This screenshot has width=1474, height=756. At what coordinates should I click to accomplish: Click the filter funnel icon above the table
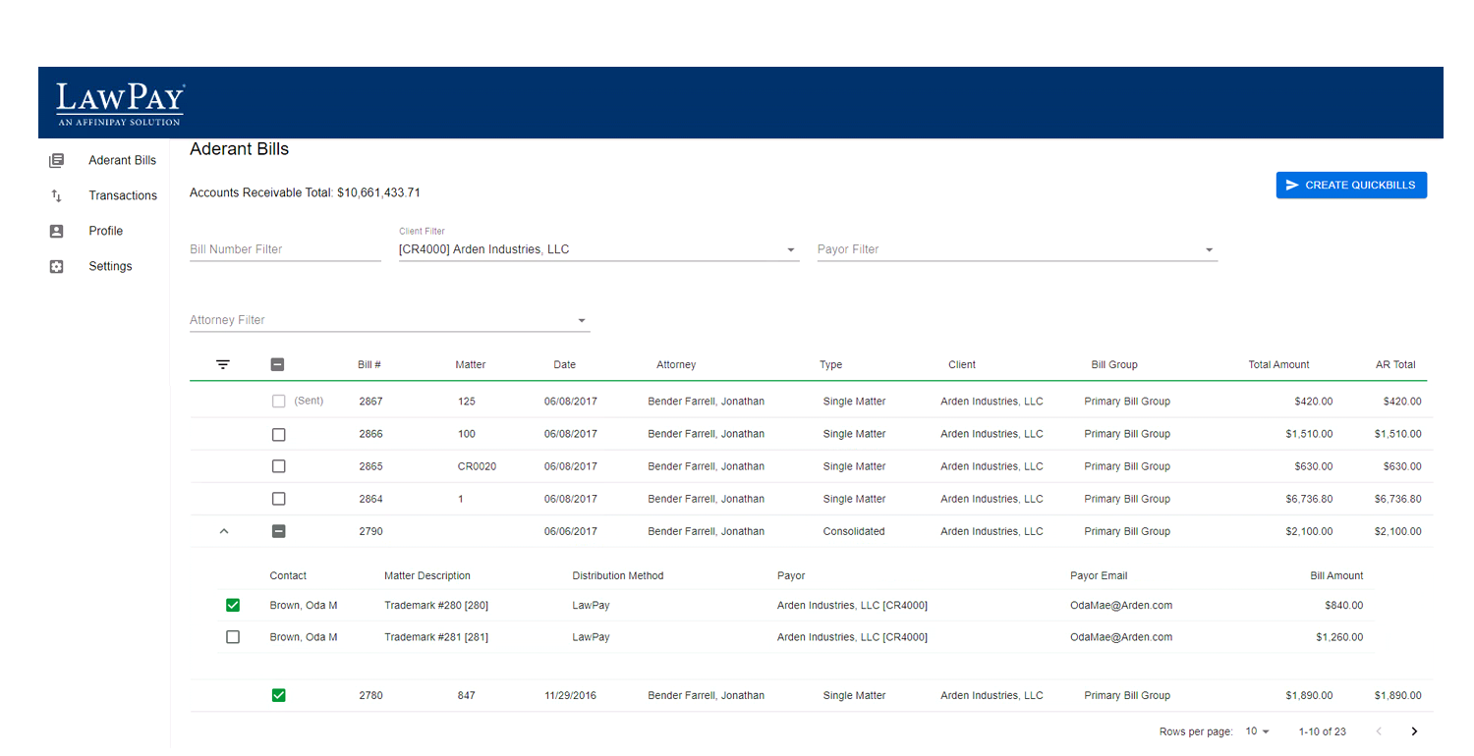coord(223,364)
